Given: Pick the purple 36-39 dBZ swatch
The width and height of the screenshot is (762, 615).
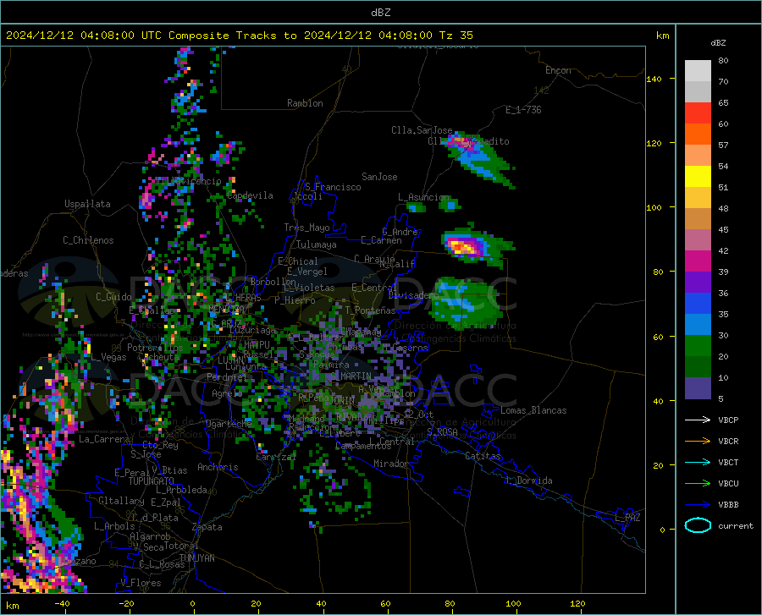Looking at the screenshot, I should (x=698, y=283).
